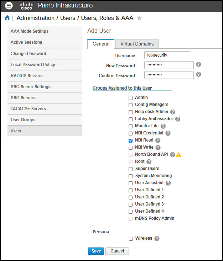The height and width of the screenshot is (261, 223).
Task: Check the User Defined 2 checkbox
Action: pos(131,197)
